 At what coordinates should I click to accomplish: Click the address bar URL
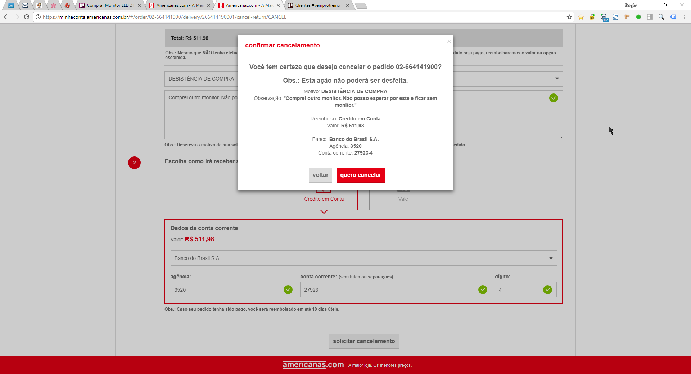(x=164, y=17)
